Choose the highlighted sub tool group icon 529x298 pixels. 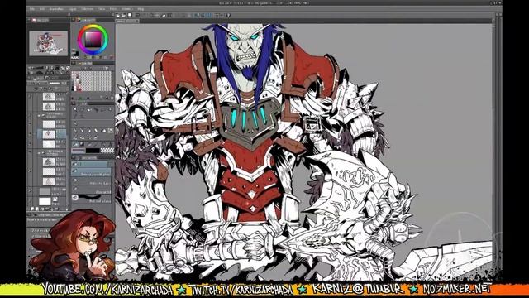(75, 144)
